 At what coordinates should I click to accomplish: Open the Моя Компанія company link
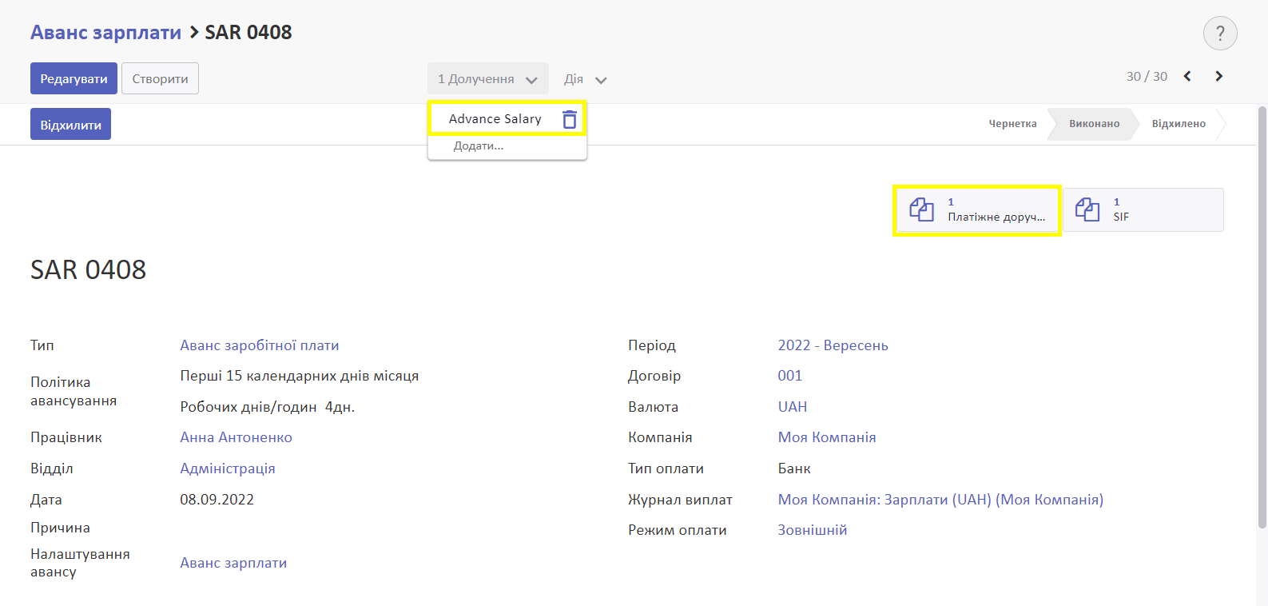[827, 437]
